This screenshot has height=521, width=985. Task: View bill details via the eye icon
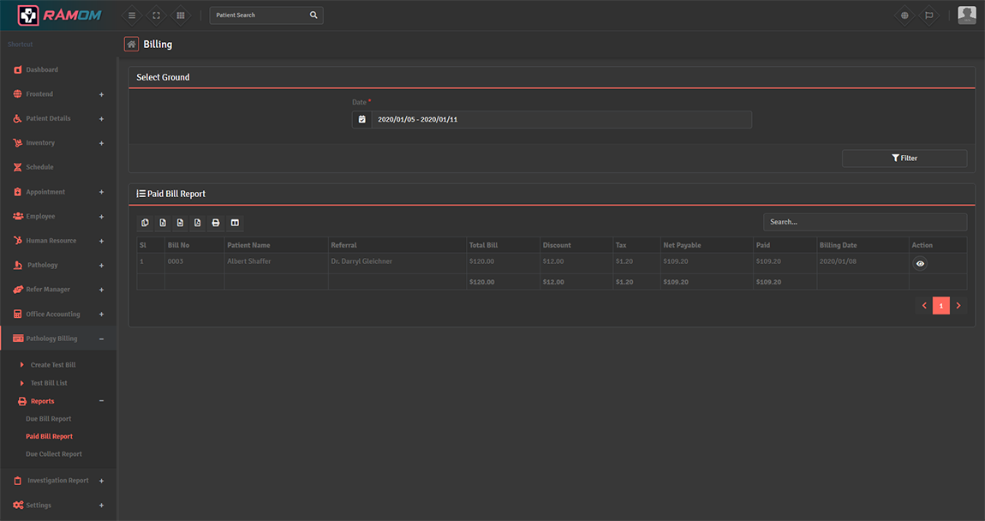(920, 264)
